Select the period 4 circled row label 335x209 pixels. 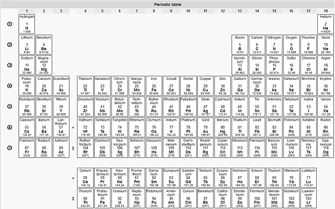click(9, 86)
